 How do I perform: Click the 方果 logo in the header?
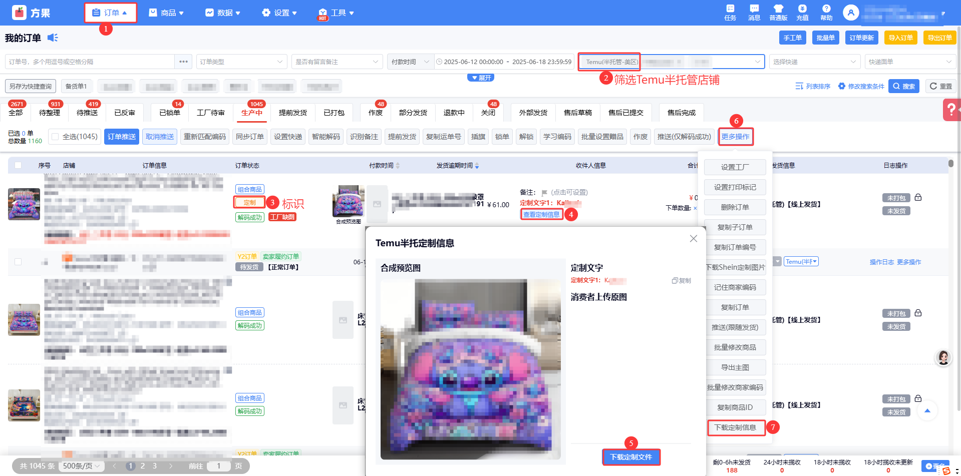click(32, 13)
